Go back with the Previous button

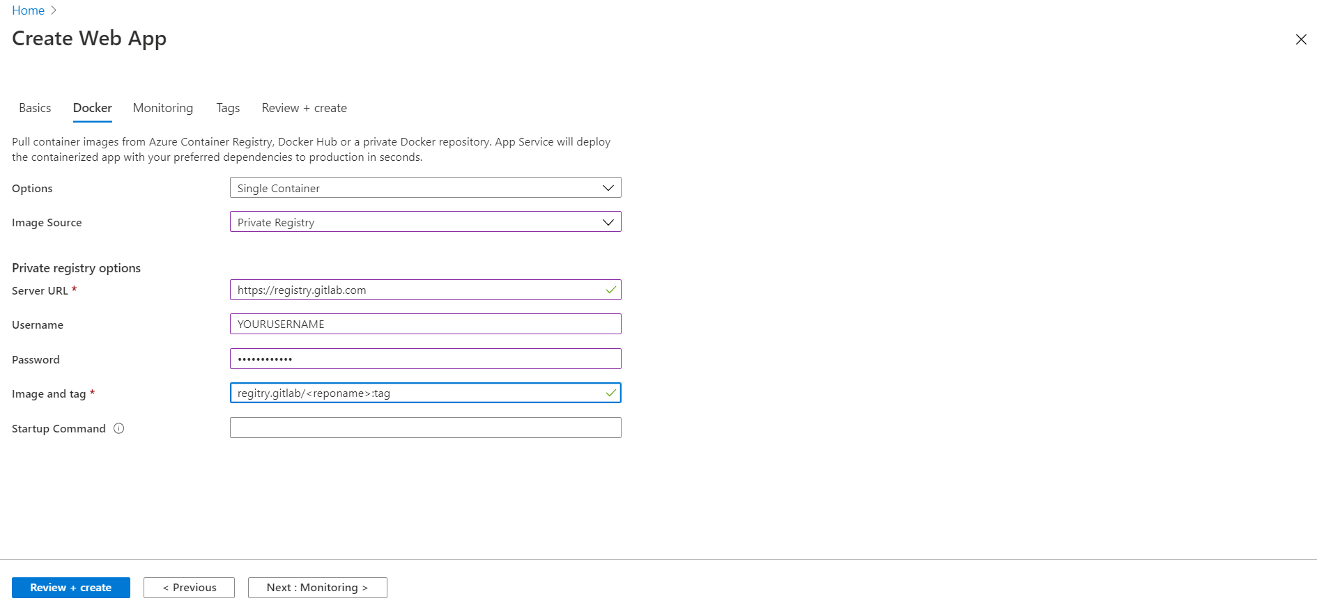[189, 588]
